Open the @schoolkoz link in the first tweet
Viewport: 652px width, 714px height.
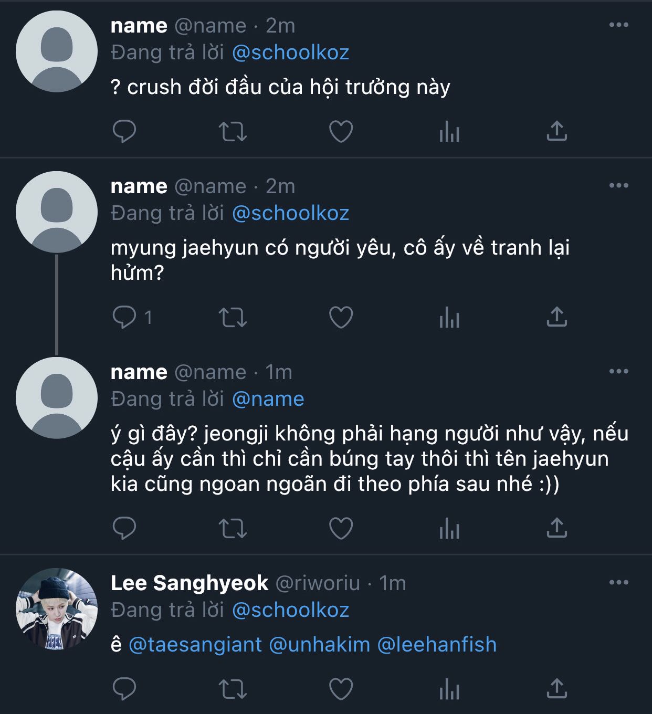(x=290, y=52)
